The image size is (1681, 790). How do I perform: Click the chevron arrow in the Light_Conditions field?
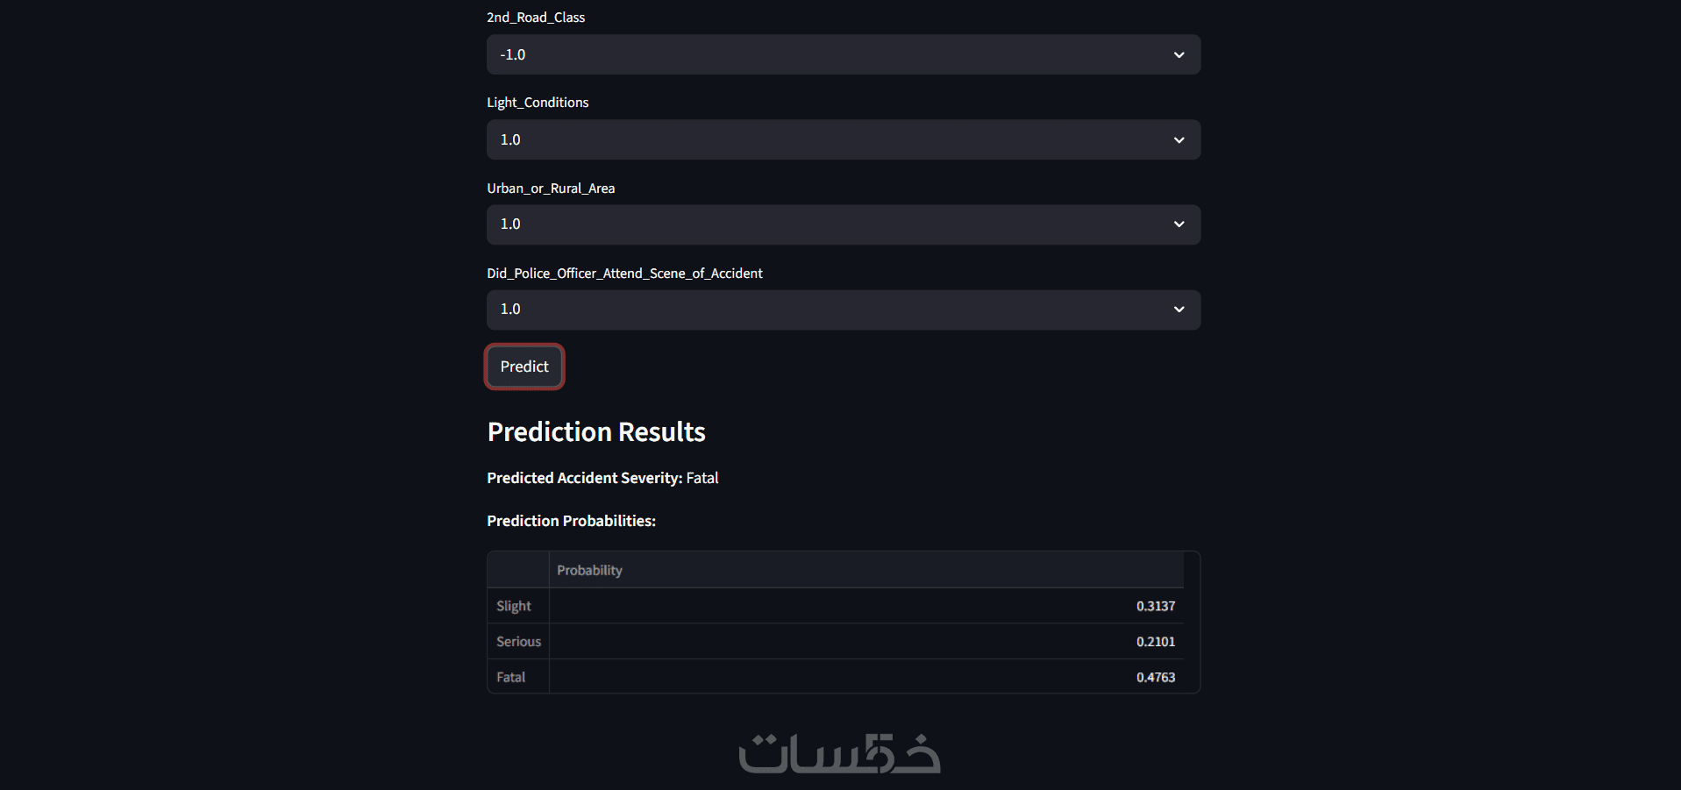click(1179, 140)
